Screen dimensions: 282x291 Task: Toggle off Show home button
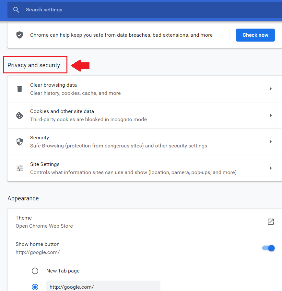tap(268, 248)
